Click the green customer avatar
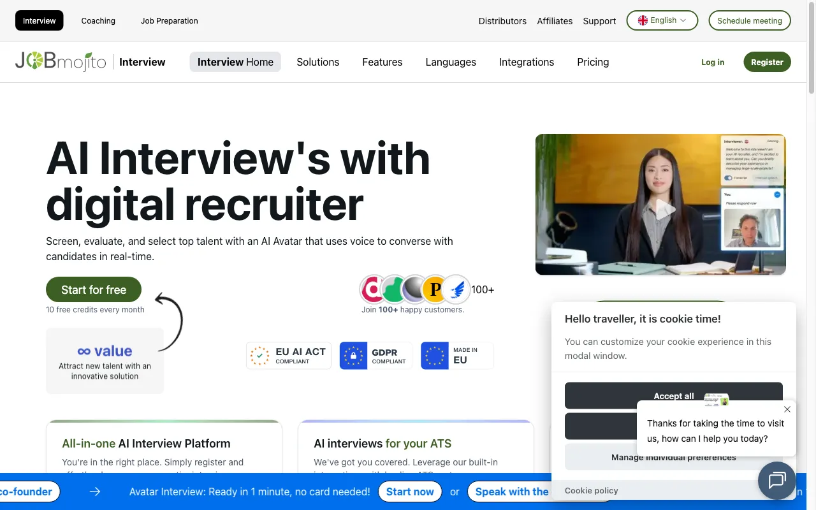Viewport: 816px width, 510px height. 394,289
